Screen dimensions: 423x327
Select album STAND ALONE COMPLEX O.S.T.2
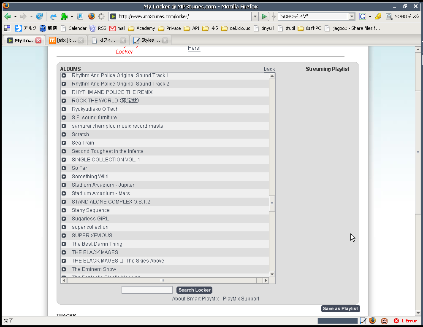coord(111,202)
